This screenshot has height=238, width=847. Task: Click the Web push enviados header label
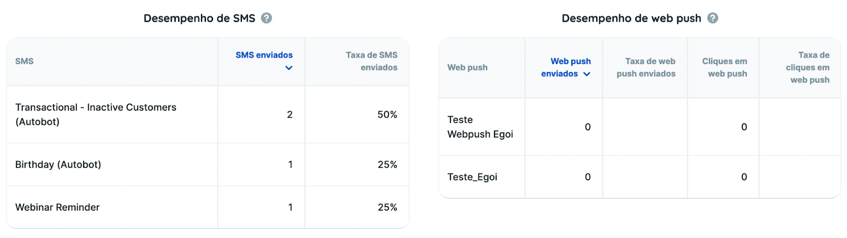[x=565, y=68]
